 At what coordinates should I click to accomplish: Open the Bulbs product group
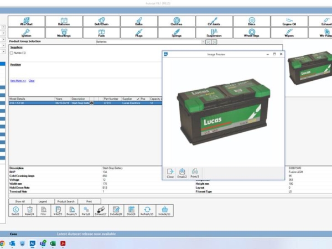pos(139,22)
